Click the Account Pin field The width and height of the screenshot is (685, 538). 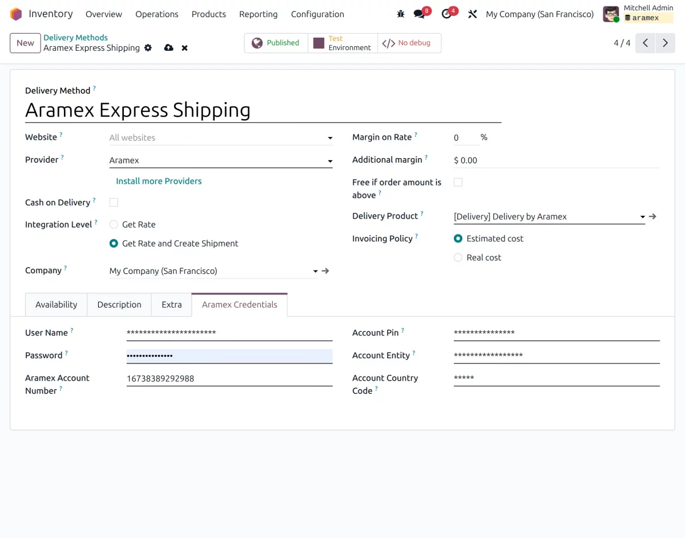tap(557, 333)
